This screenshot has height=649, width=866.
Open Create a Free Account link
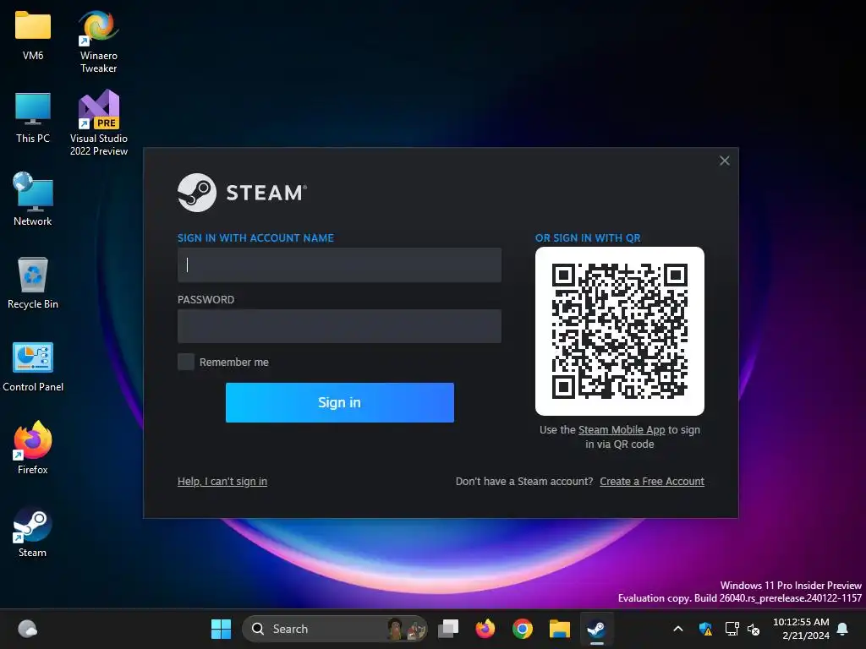652,481
